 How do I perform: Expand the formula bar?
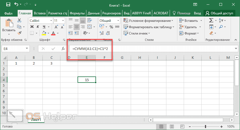[236, 49]
